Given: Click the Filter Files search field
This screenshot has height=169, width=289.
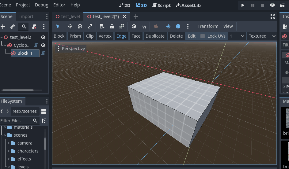Looking at the screenshot, I should 16,121.
